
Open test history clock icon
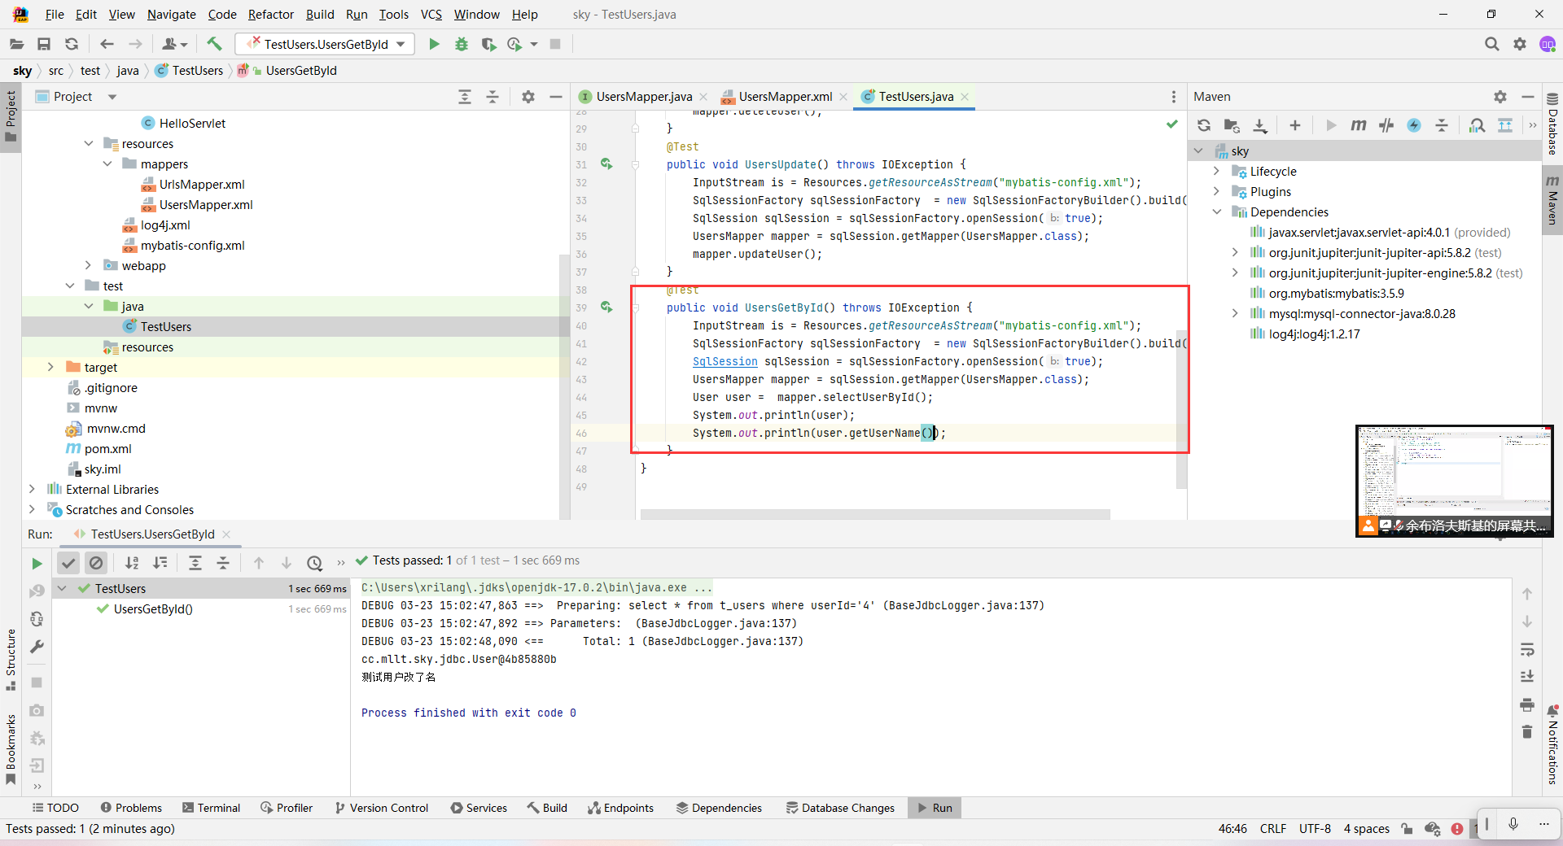315,563
